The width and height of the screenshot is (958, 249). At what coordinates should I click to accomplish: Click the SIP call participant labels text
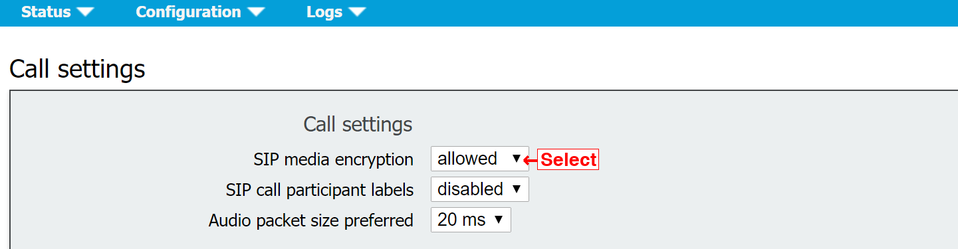(320, 190)
